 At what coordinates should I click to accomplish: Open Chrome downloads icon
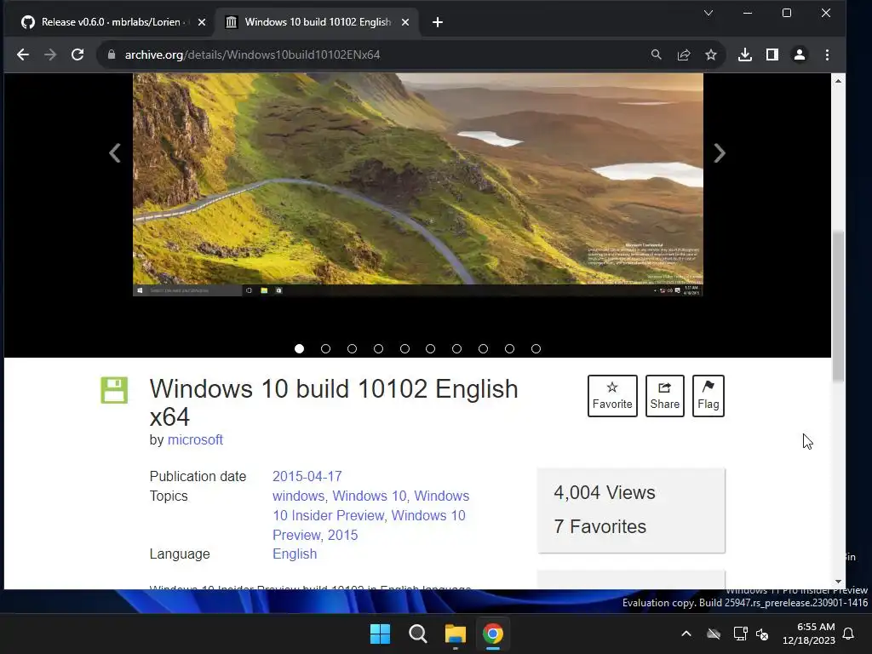[x=744, y=54]
